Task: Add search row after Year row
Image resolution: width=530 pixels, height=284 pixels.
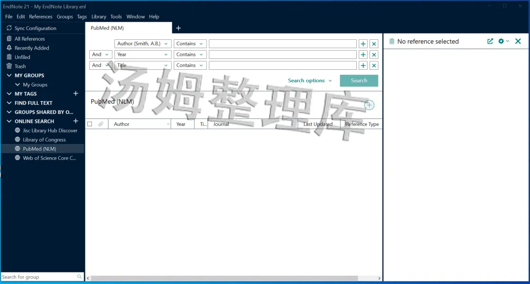Action: coord(363,55)
